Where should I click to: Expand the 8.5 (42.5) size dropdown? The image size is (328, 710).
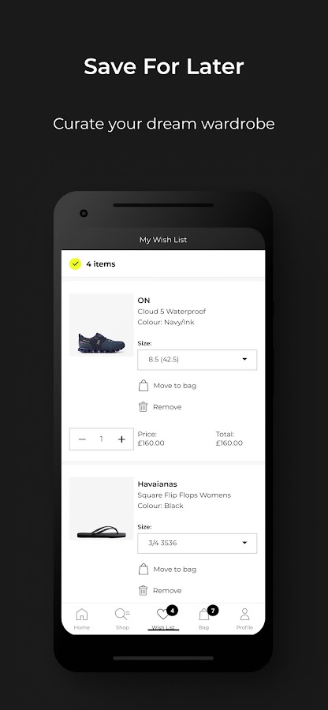(197, 360)
